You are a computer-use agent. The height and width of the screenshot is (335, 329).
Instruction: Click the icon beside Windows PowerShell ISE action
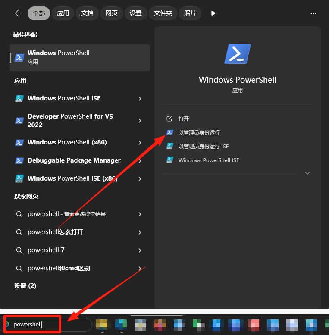[170, 160]
